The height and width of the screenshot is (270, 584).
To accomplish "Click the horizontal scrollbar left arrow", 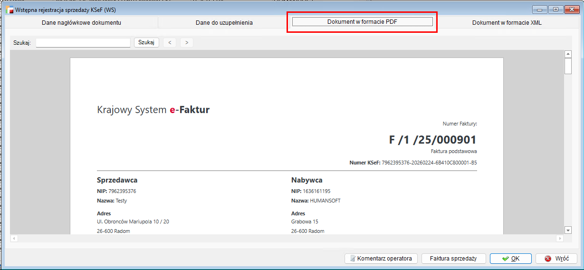I will coord(14,238).
